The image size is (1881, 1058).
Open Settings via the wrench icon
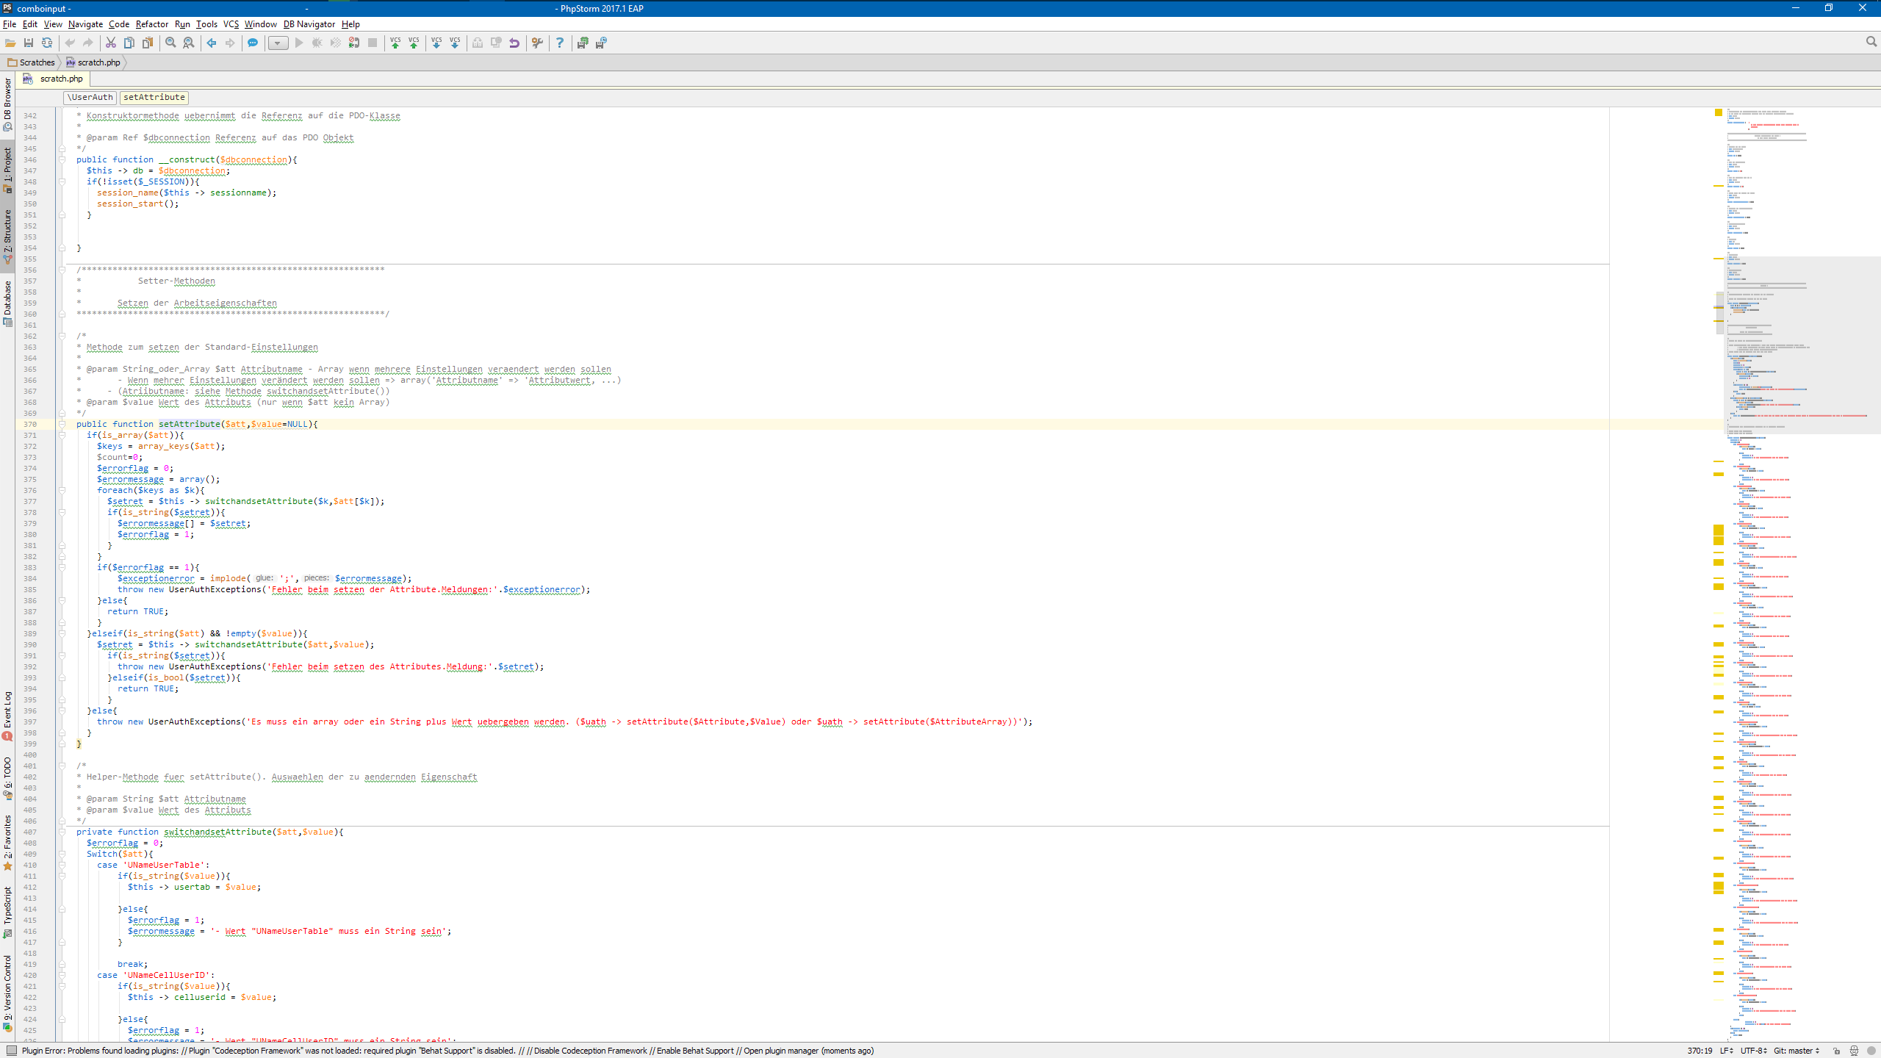tap(537, 43)
